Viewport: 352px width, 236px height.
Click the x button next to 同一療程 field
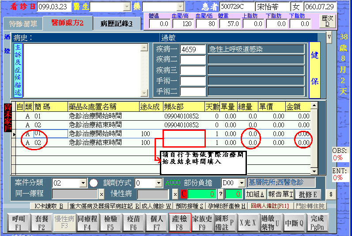tap(101, 194)
